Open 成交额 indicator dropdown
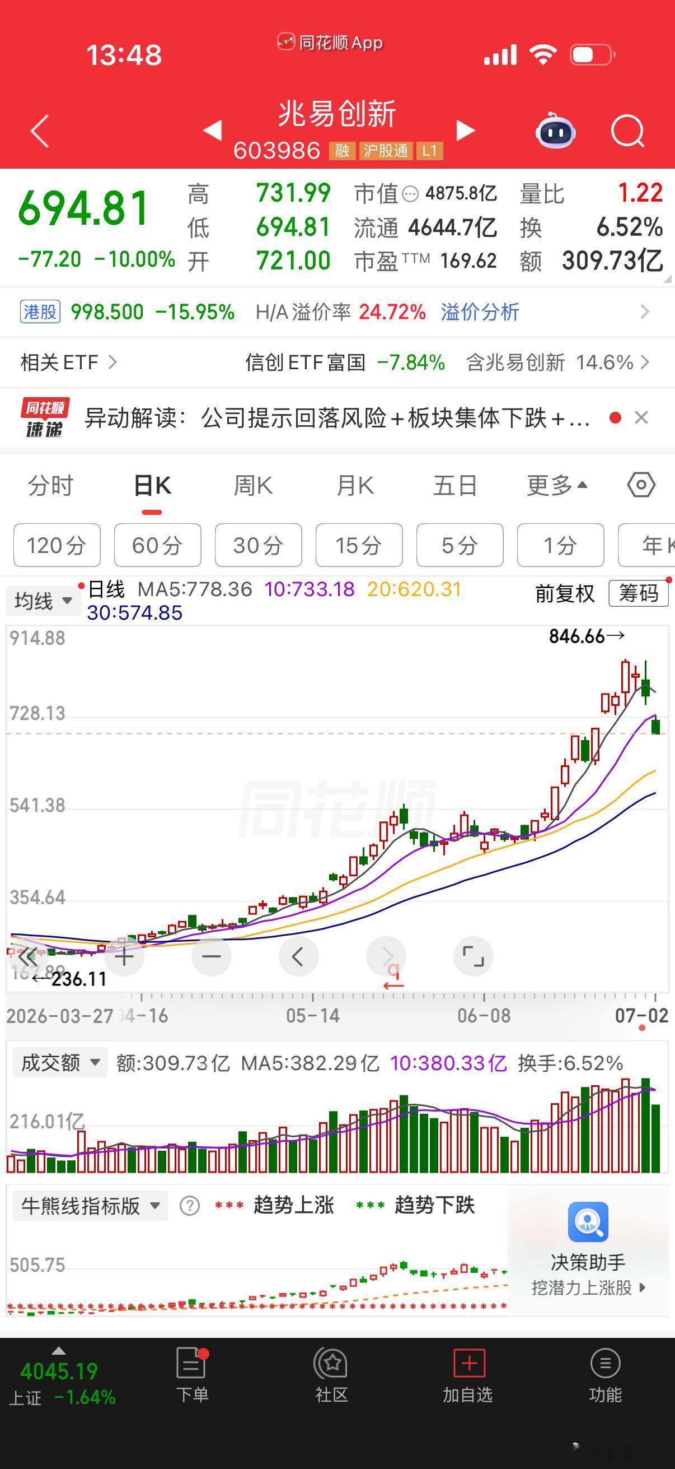The width and height of the screenshot is (675, 1469). (60, 1063)
